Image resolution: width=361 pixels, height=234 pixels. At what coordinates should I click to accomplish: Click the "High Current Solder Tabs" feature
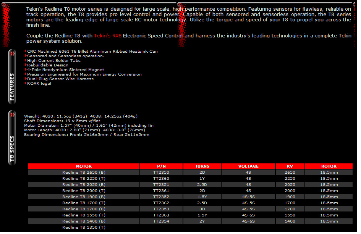tap(54, 61)
